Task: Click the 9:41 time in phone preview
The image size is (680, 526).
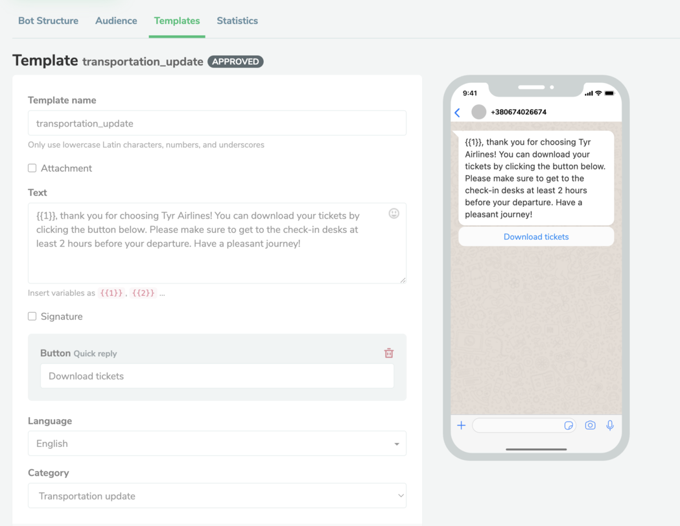Action: (470, 93)
